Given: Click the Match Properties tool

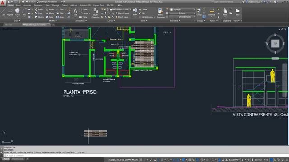Looking at the screenshot, I should (161, 13).
